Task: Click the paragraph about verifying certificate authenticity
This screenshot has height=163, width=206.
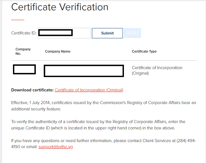Action: 98,125
